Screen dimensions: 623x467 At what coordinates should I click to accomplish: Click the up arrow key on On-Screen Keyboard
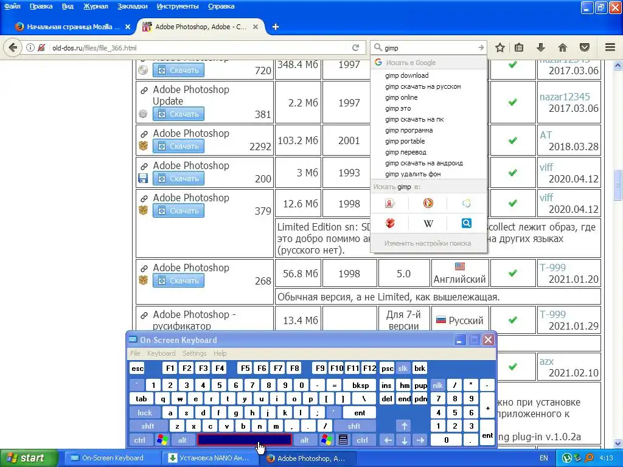[x=404, y=426]
